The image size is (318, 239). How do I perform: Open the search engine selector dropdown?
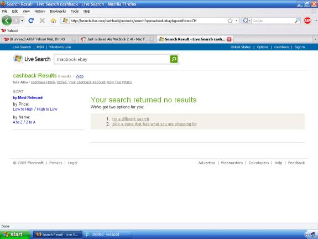point(247,20)
